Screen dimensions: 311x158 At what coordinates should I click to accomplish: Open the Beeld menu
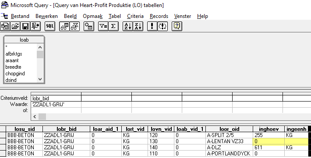coord(70,16)
